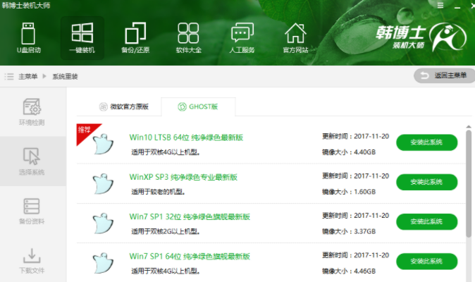
Task: Open Win10 LTSB 64位 纯净绿色最新版 title
Action: click(x=186, y=137)
